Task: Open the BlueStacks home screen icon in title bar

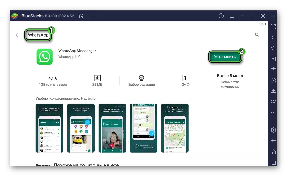Action: [x=82, y=16]
